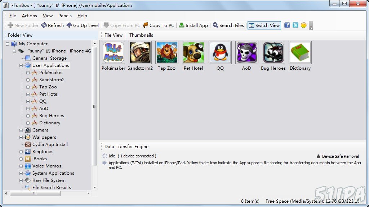Open File Search Results in tree

pyautogui.click(x=52, y=188)
